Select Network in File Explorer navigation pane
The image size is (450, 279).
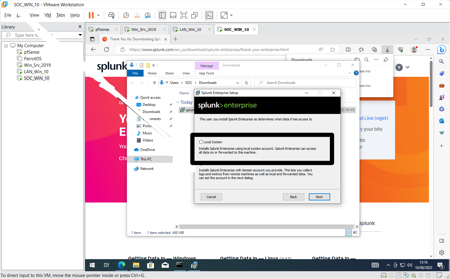coord(147,169)
